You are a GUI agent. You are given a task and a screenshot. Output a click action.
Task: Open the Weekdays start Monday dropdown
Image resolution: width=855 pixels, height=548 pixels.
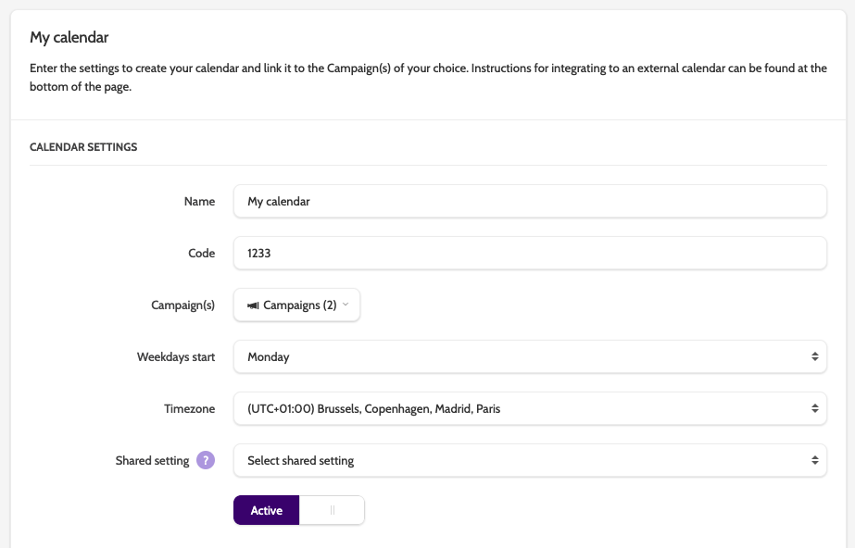click(530, 356)
